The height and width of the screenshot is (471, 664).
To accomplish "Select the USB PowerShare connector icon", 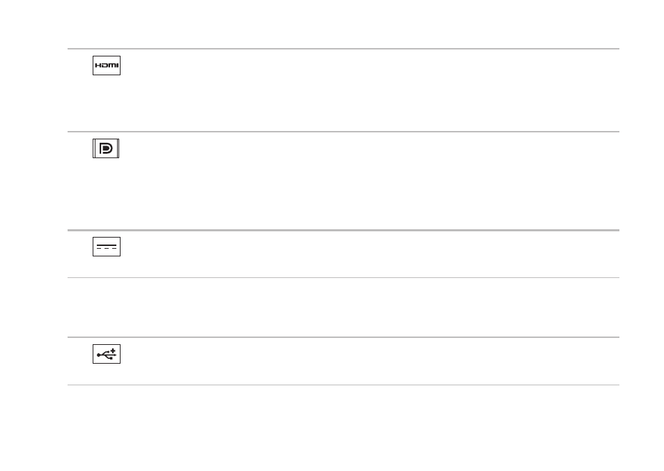I will click(x=107, y=354).
